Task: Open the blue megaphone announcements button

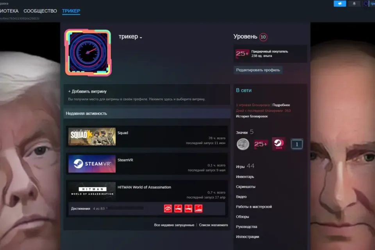Action: pos(340,4)
